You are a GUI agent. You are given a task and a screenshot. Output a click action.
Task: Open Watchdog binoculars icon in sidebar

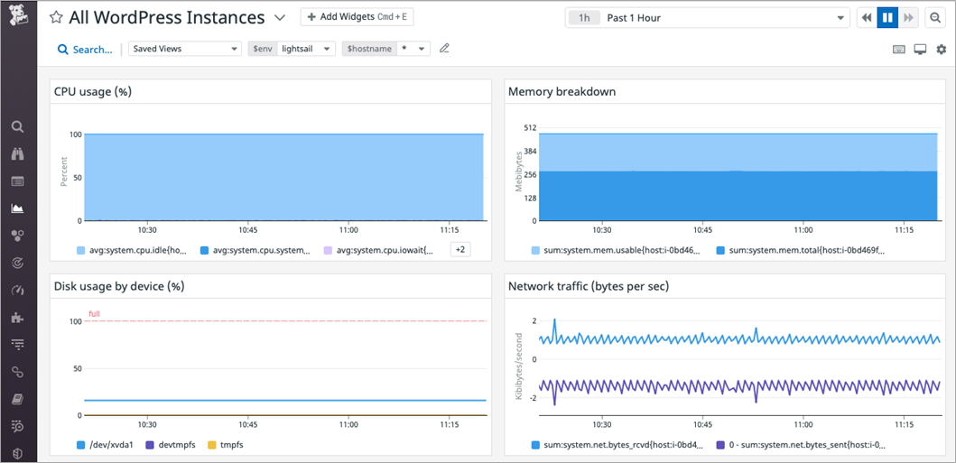18,154
